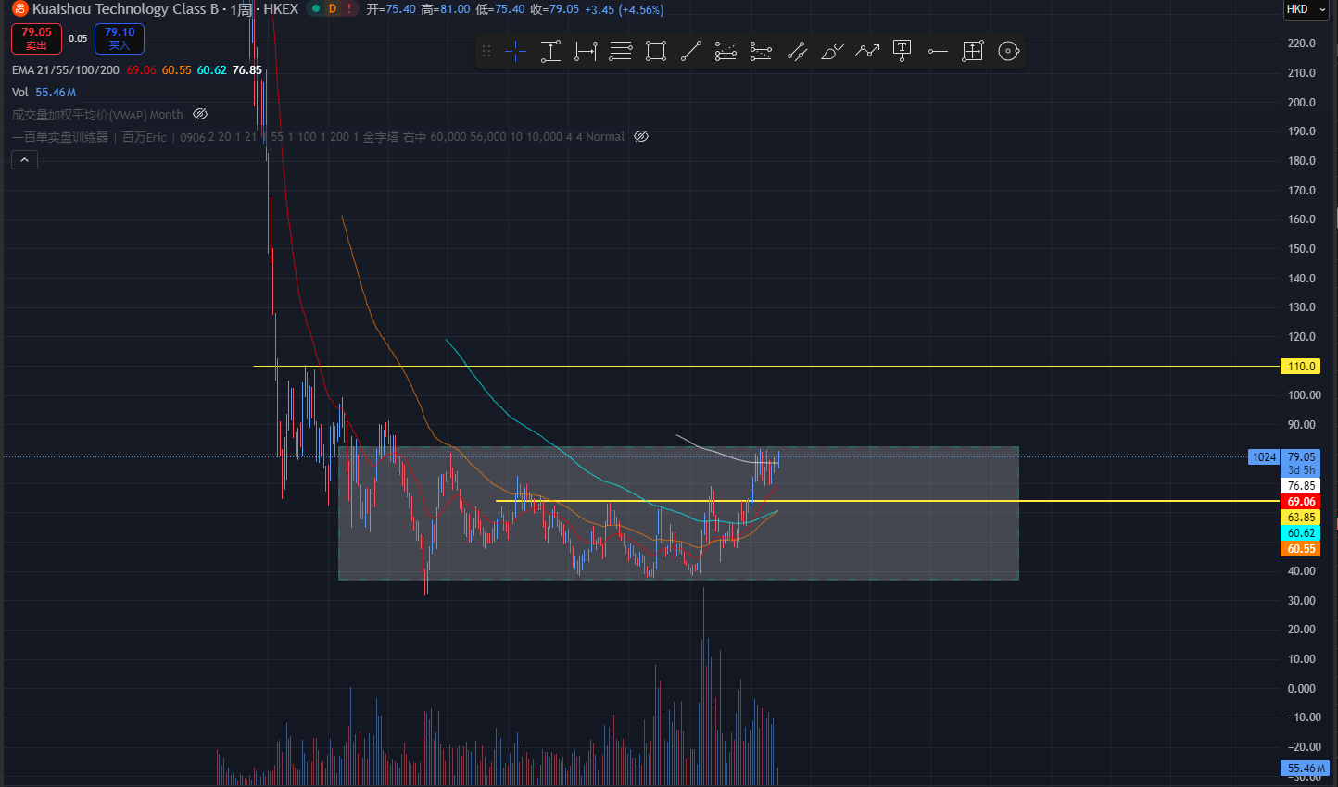Select the crosshair cursor tool
The width and height of the screenshot is (1338, 787).
(x=515, y=52)
